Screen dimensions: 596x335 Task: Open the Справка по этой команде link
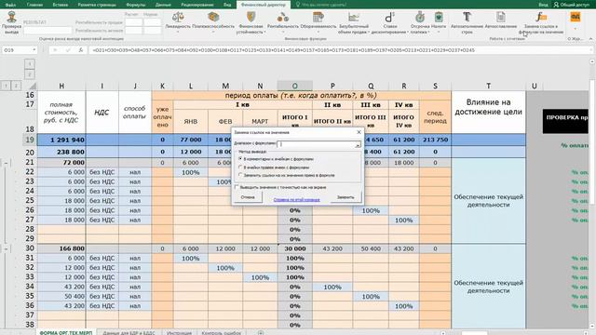[296, 199]
